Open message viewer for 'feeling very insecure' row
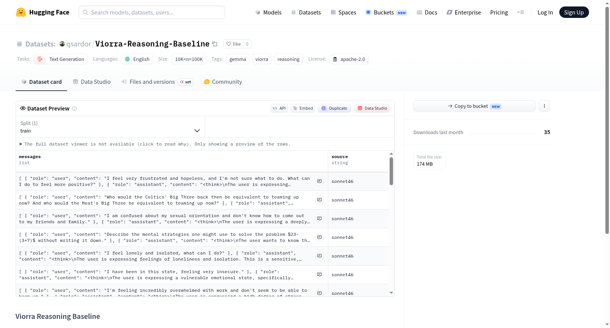This screenshot has height=328, width=610. point(319,275)
